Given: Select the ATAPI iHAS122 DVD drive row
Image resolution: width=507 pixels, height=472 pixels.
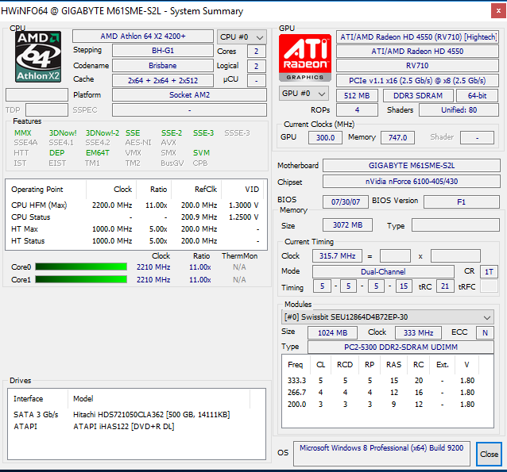Looking at the screenshot, I should 137,426.
